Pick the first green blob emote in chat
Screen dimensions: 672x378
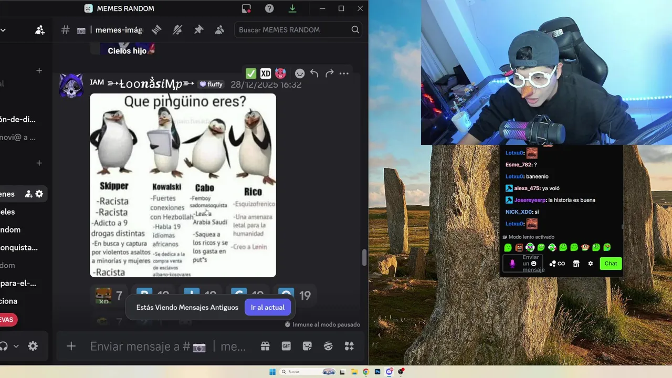[x=508, y=247]
